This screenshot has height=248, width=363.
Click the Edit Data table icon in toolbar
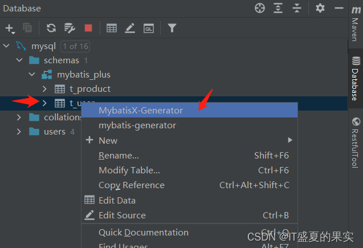(x=112, y=28)
